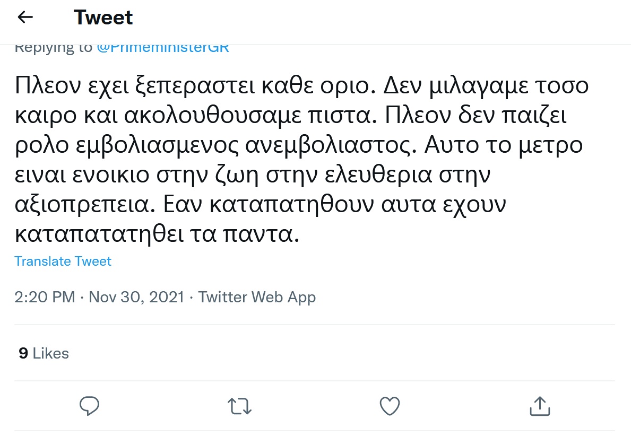Click the tweet line starting "καιρο και"
The width and height of the screenshot is (631, 445).
(x=290, y=116)
